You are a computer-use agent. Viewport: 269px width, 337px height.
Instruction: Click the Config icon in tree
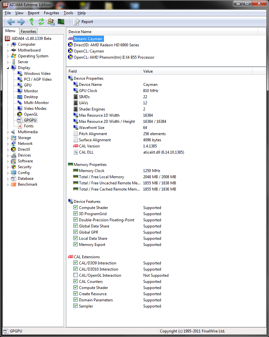pos(14,173)
